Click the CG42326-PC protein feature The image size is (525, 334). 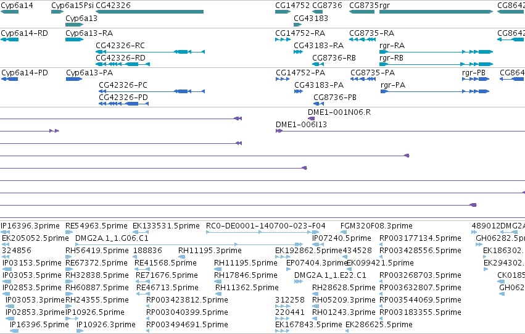coord(152,91)
